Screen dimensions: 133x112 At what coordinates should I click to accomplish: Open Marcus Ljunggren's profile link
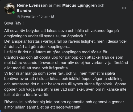point(80,5)
